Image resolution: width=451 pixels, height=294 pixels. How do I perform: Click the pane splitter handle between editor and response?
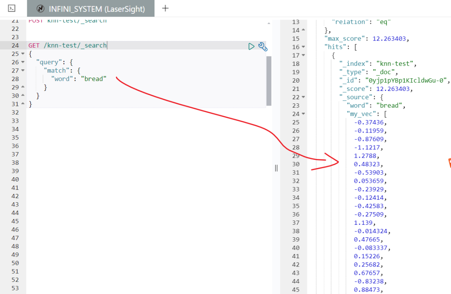276,168
